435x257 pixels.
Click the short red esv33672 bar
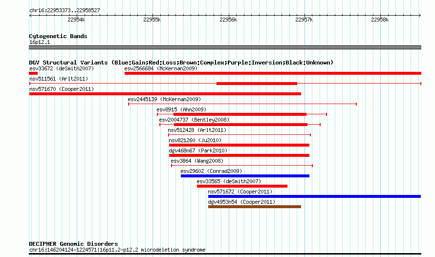click(33, 73)
